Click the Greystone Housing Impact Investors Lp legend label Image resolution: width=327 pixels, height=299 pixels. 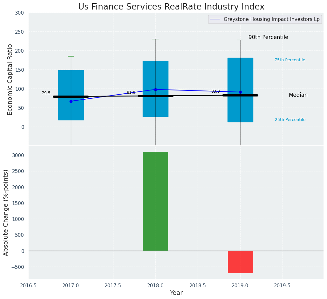point(271,19)
